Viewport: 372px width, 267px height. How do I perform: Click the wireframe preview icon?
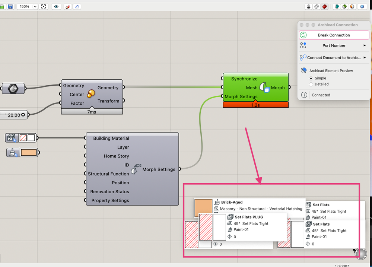coord(317,7)
